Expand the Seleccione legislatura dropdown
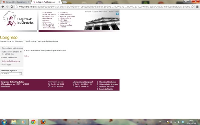The height and width of the screenshot is (125, 200). click(x=20, y=74)
